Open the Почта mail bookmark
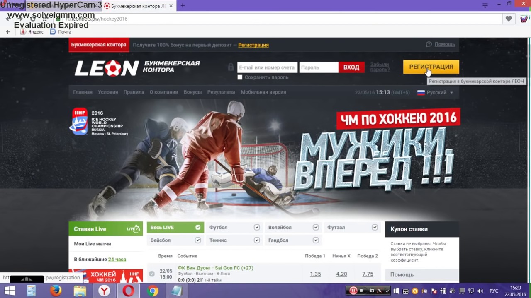The height and width of the screenshot is (298, 531). pos(61,32)
